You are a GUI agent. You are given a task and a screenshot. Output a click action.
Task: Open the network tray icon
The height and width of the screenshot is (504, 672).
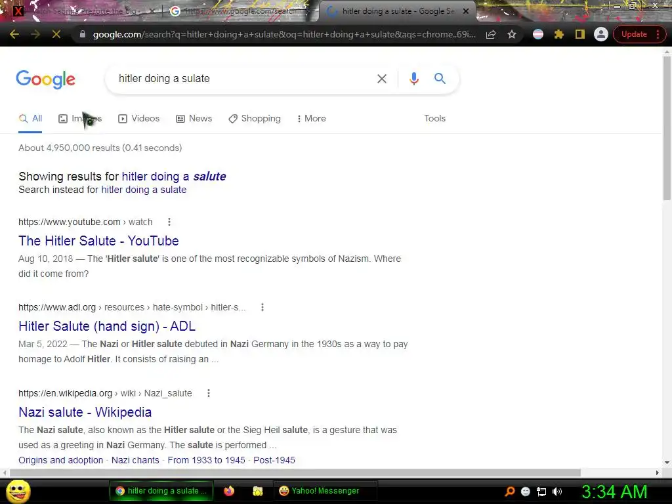[x=541, y=492]
